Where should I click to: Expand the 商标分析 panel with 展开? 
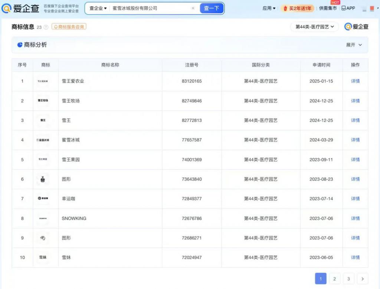coord(354,45)
